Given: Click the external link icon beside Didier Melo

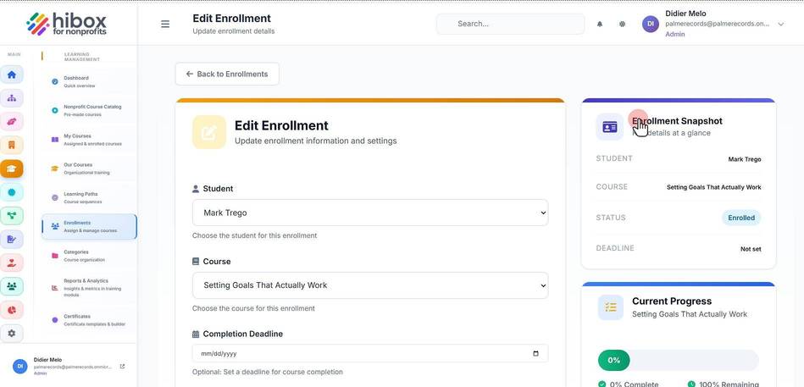Looking at the screenshot, I should pos(122,367).
